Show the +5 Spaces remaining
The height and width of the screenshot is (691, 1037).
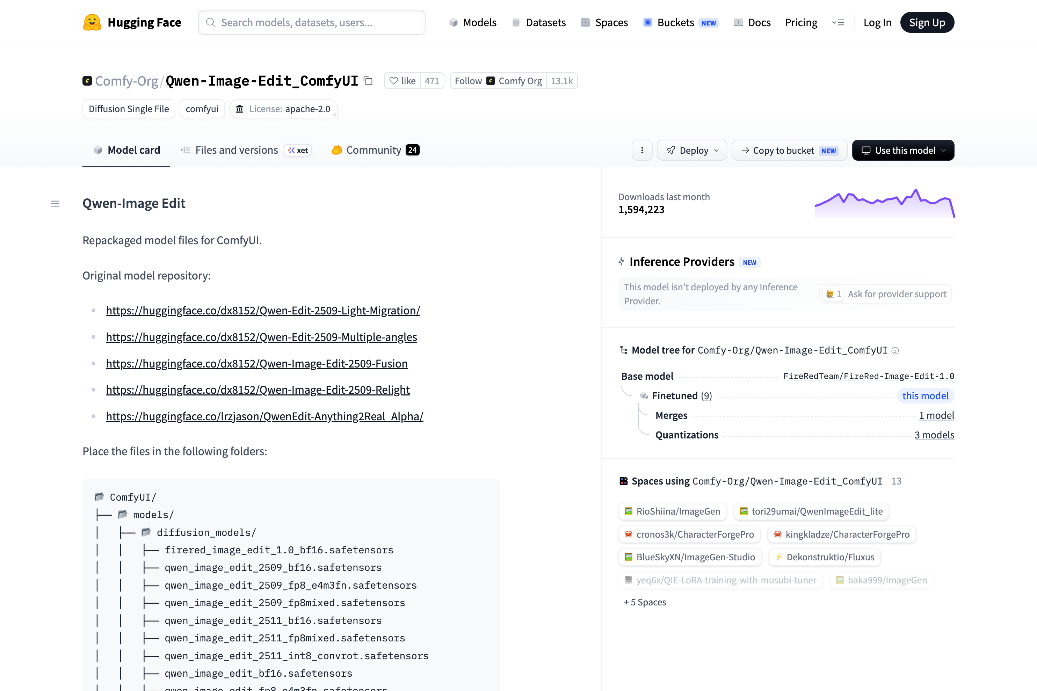pos(645,602)
